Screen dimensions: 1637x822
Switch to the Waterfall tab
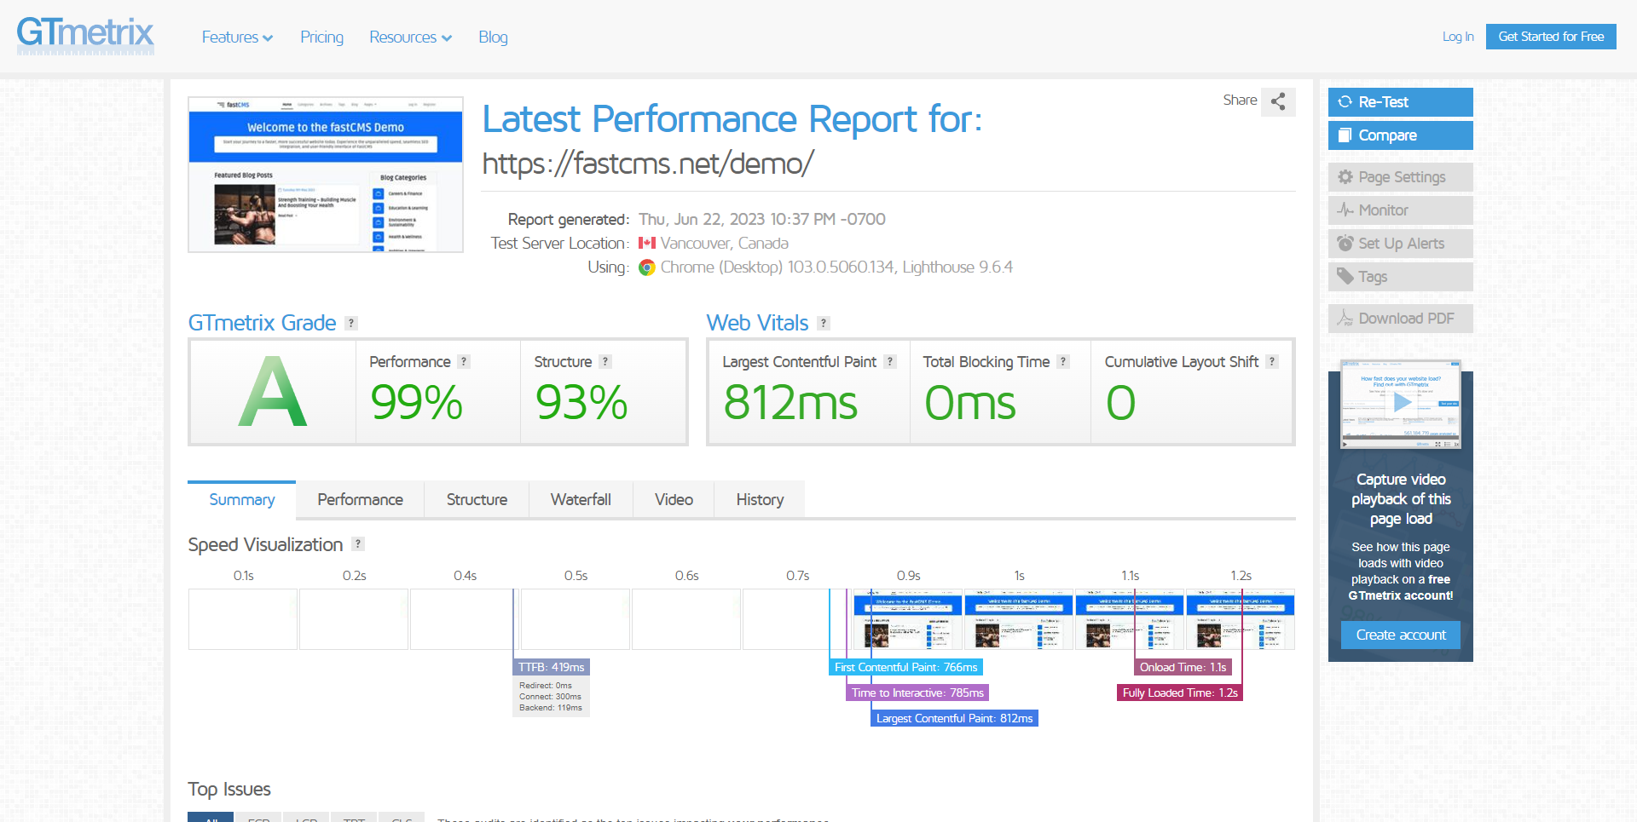pyautogui.click(x=581, y=500)
